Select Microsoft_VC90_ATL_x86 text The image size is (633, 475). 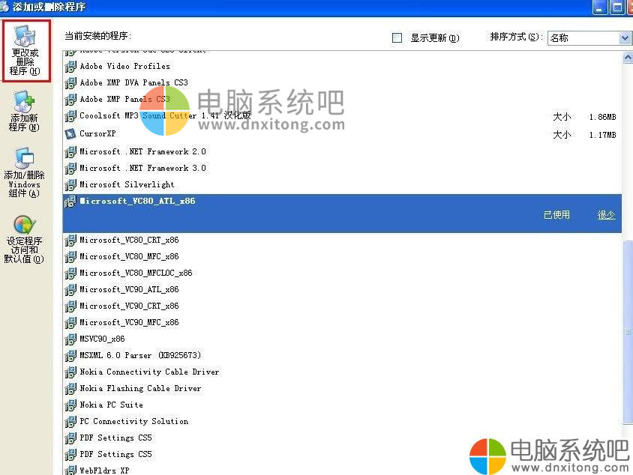[x=129, y=290]
